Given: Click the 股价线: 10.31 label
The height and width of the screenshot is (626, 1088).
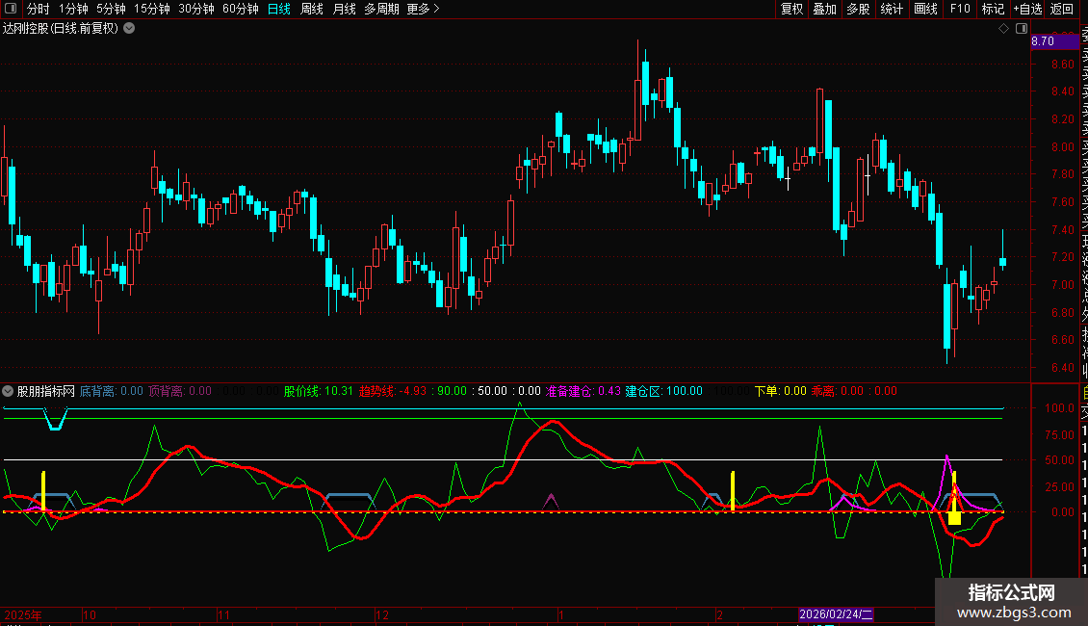Looking at the screenshot, I should pyautogui.click(x=319, y=391).
